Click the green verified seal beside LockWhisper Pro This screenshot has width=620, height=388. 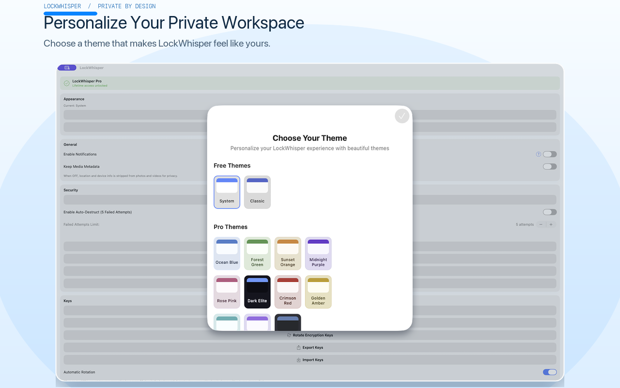(67, 83)
